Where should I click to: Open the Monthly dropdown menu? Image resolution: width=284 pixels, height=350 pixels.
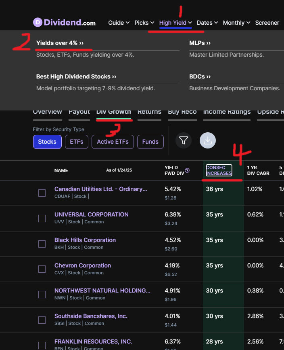coord(236,23)
